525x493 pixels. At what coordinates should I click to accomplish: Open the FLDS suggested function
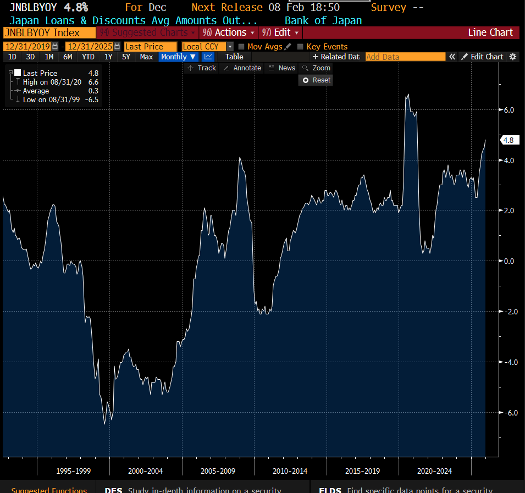coord(406,490)
